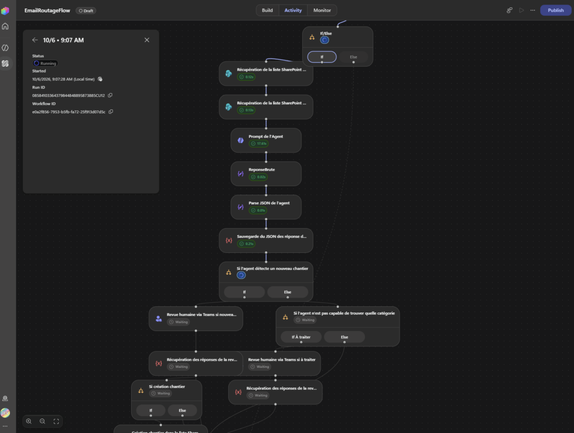574x433 pixels.
Task: Click the Running status badge
Action: click(45, 63)
